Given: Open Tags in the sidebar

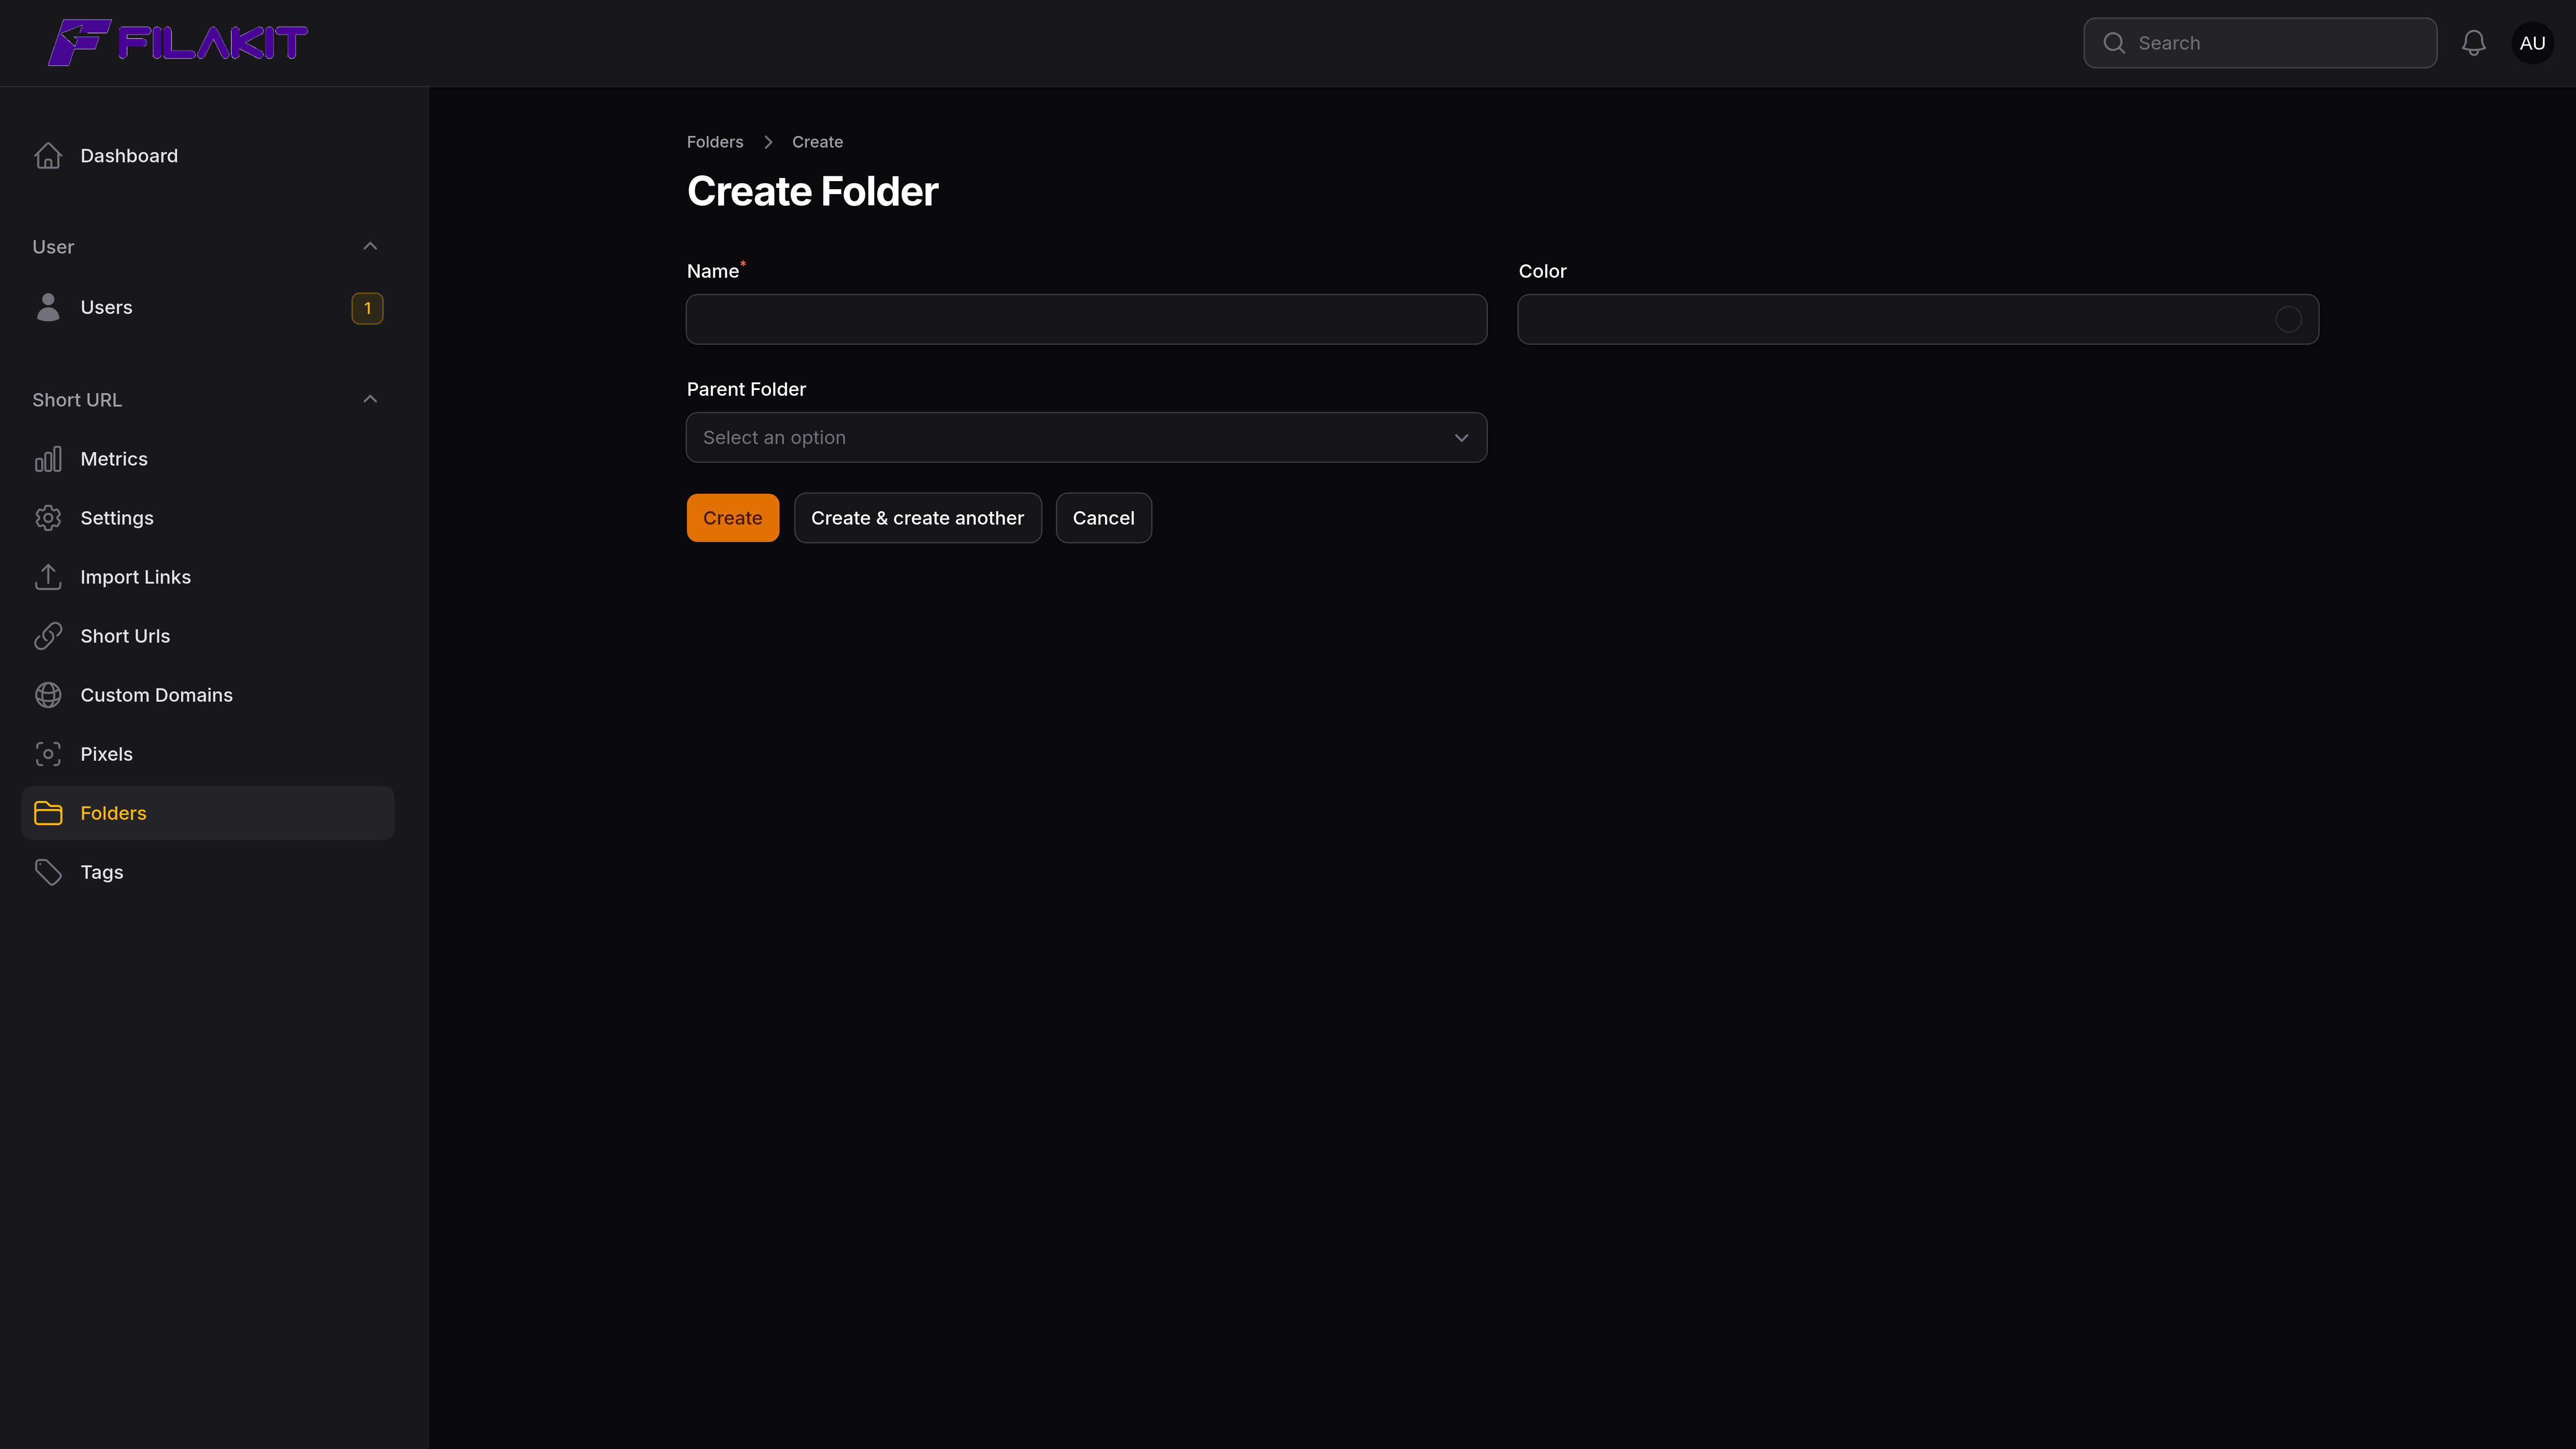Looking at the screenshot, I should point(207,872).
